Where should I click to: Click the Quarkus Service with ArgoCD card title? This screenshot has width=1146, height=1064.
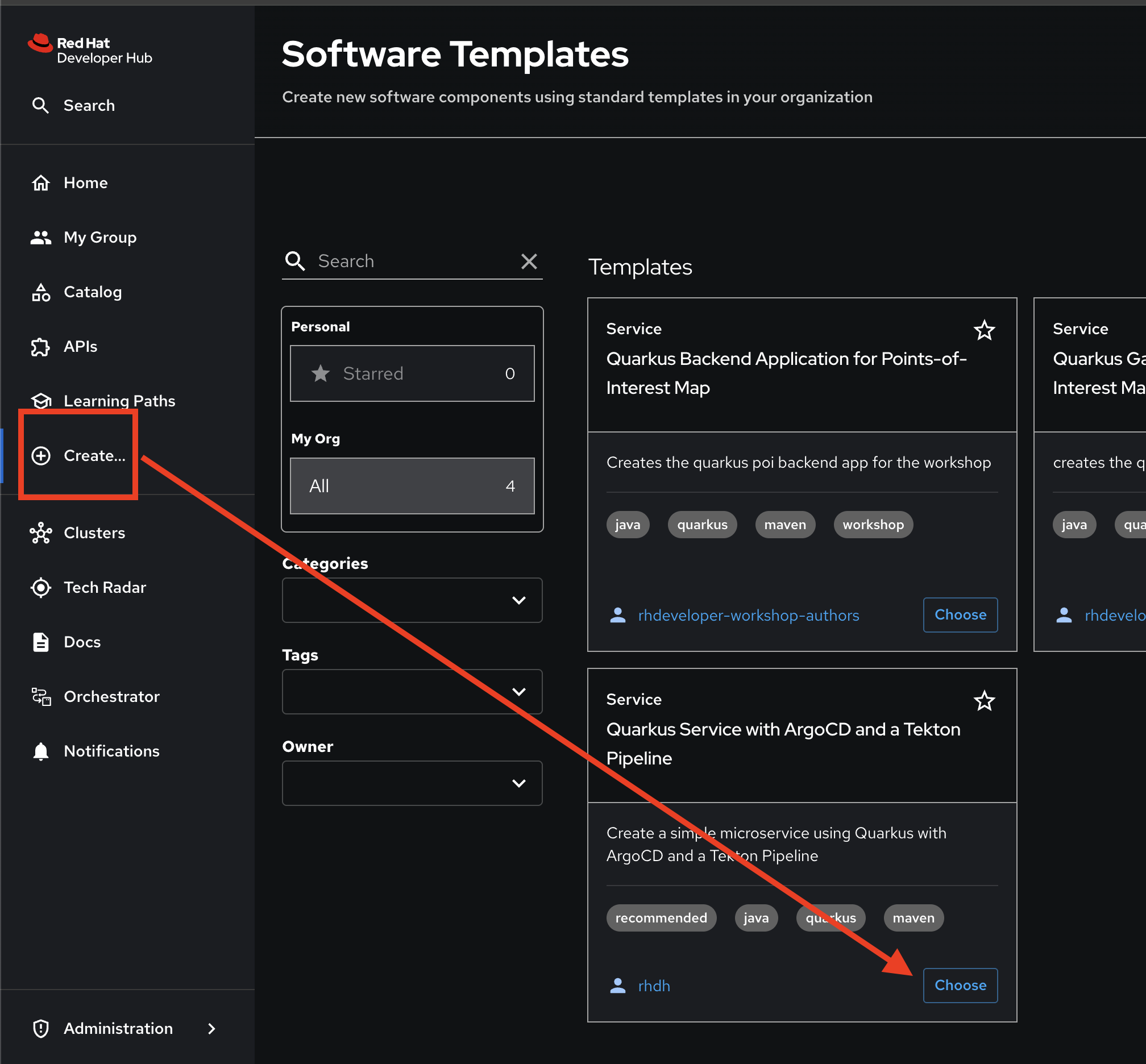coord(783,743)
